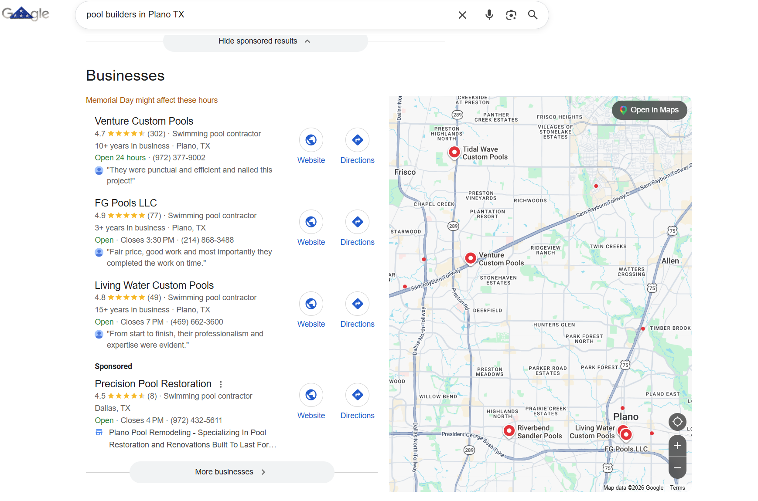Click phone number (972) 377-9002

(179, 158)
